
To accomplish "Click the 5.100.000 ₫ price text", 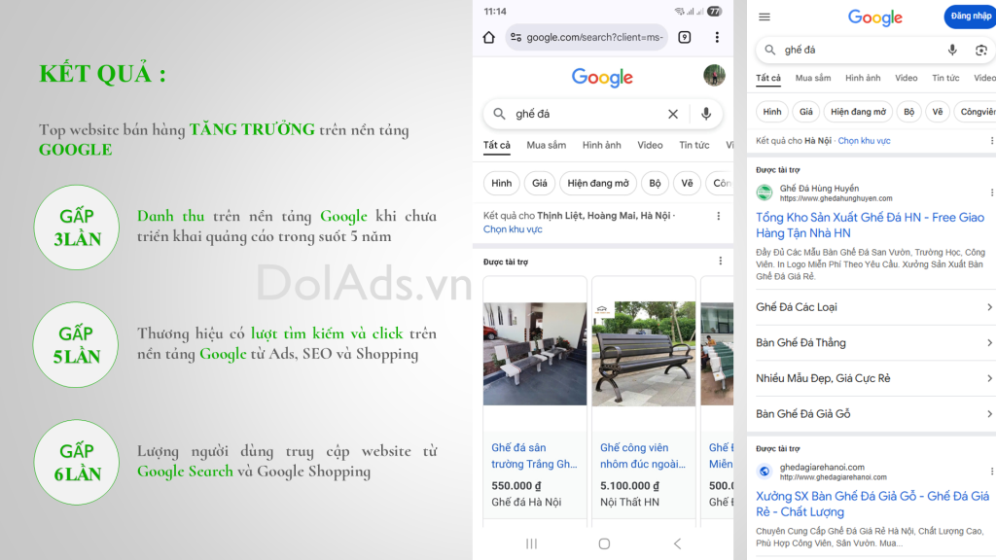I will 629,486.
